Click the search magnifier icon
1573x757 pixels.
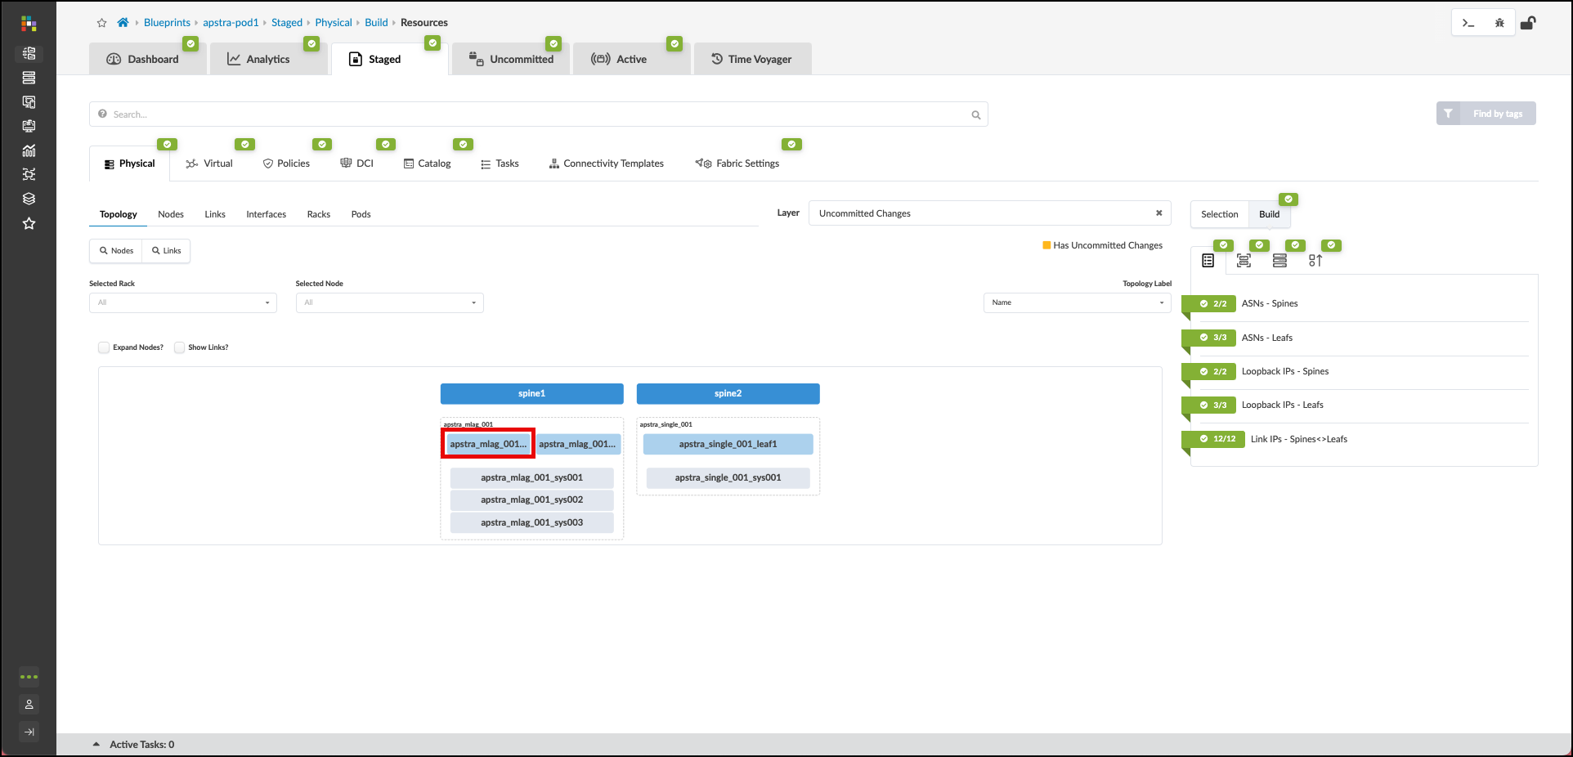pos(975,115)
